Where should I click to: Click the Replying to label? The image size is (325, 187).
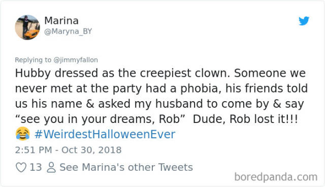click(33, 60)
